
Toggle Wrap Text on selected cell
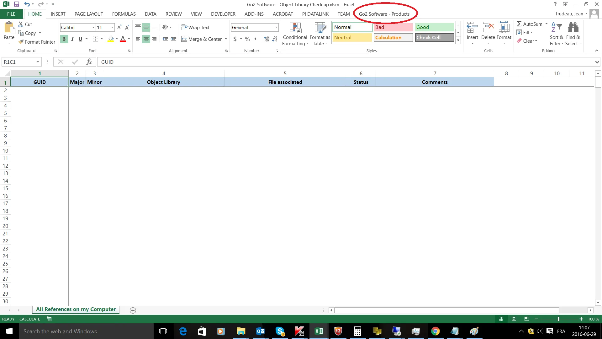click(x=195, y=28)
